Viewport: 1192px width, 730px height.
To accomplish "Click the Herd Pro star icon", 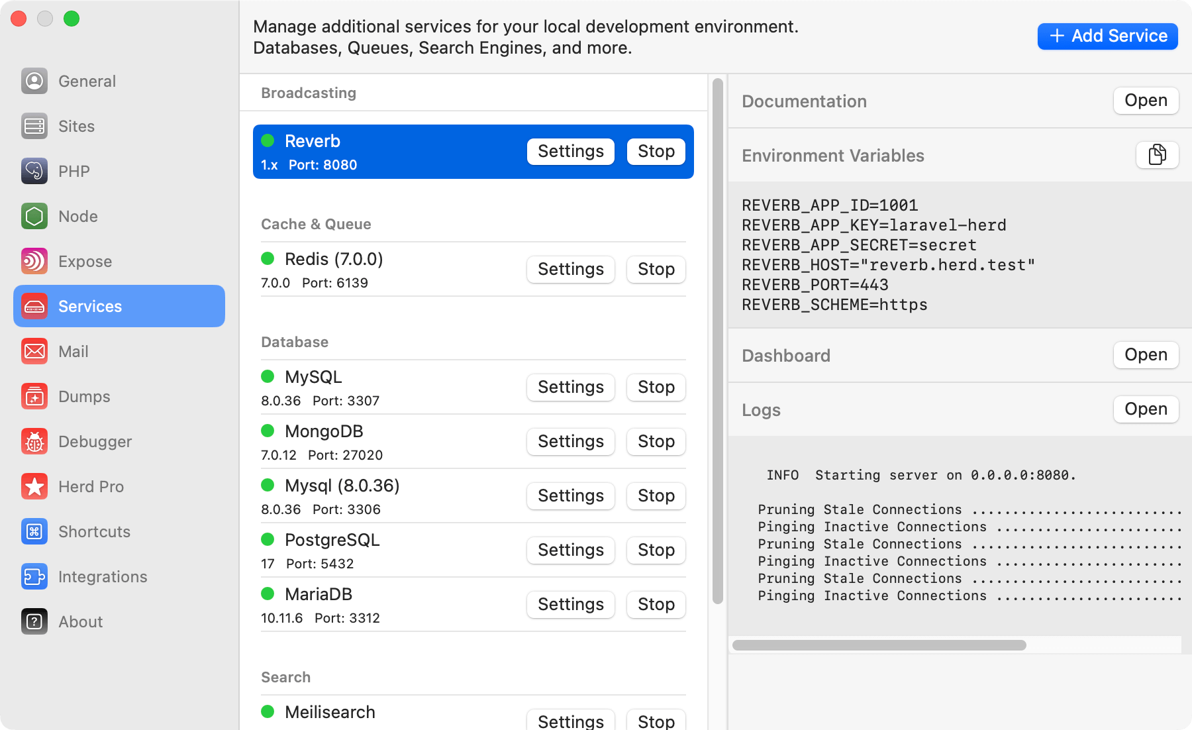I will [34, 486].
